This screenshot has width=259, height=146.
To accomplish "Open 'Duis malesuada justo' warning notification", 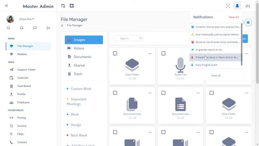I will (215, 34).
